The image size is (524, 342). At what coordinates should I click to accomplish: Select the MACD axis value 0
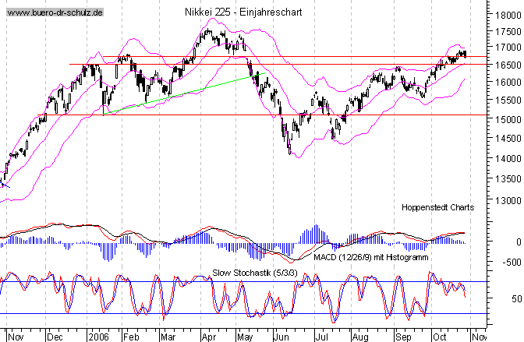pyautogui.click(x=519, y=242)
